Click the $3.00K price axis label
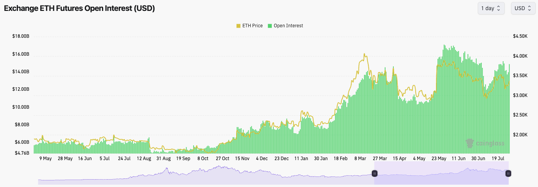The height and width of the screenshot is (187, 538). click(520, 95)
